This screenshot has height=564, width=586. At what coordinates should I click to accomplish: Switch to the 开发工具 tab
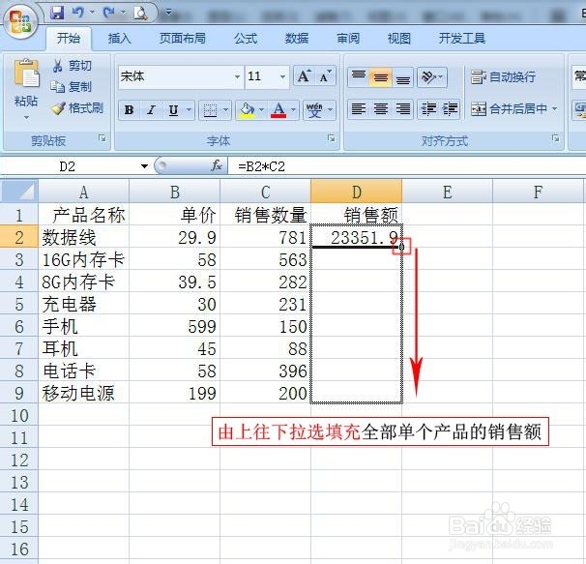pyautogui.click(x=462, y=38)
